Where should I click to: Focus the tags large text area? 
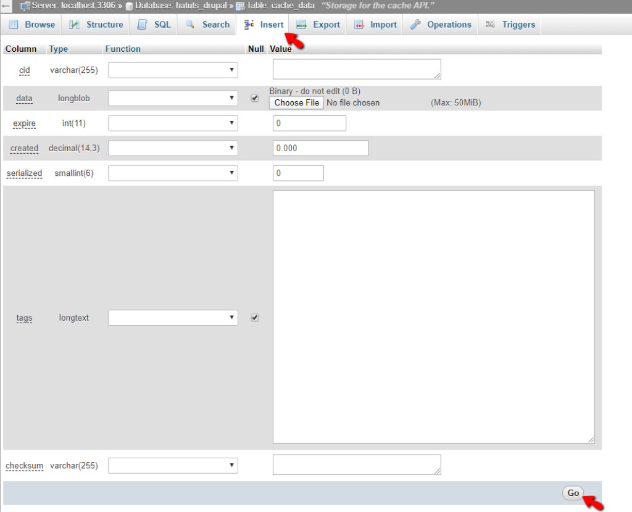pos(434,316)
